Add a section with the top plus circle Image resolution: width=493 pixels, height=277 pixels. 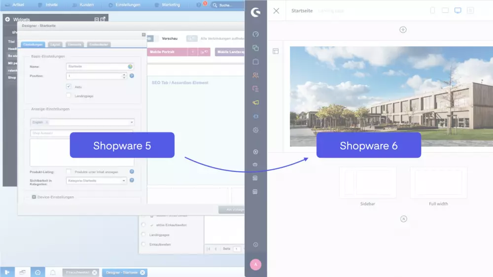403,30
